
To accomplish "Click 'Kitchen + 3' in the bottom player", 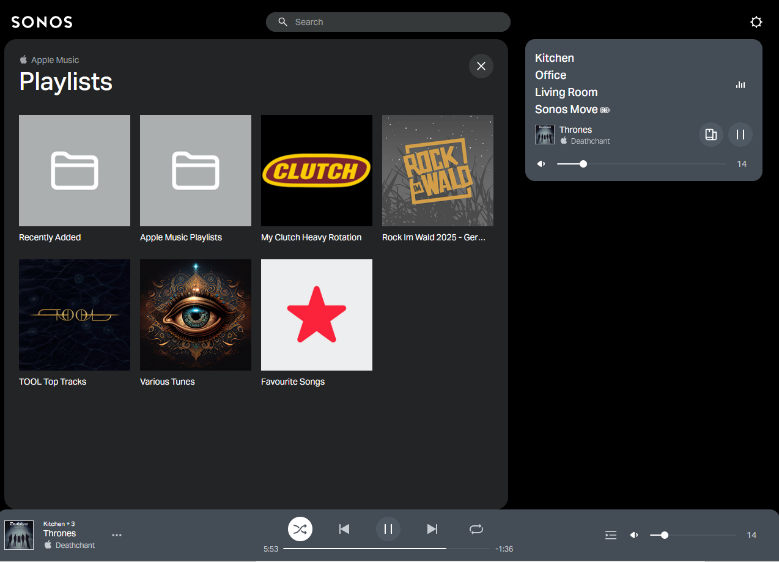I will coord(59,523).
